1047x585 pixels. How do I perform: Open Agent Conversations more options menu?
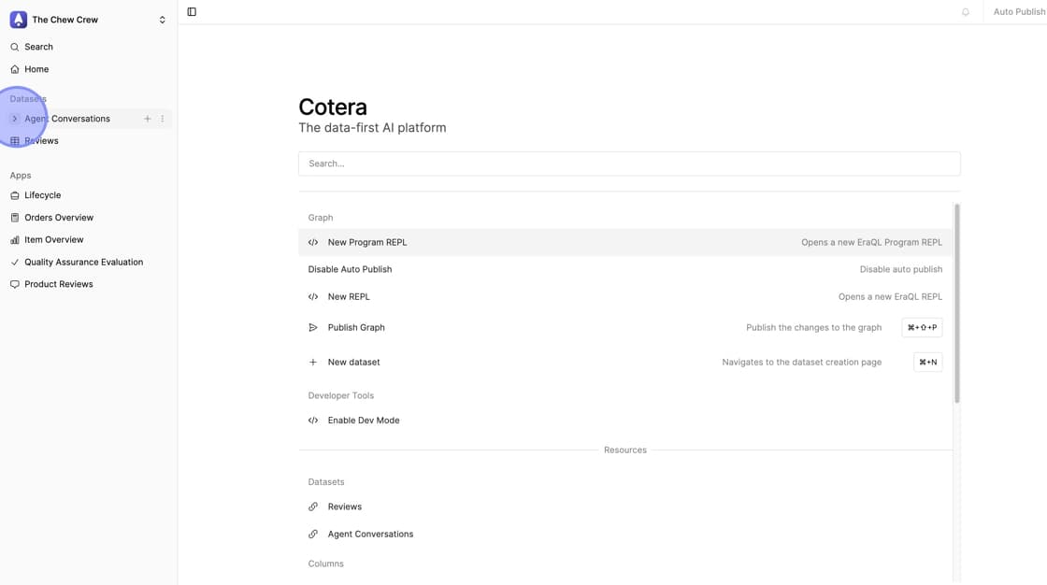(163, 119)
